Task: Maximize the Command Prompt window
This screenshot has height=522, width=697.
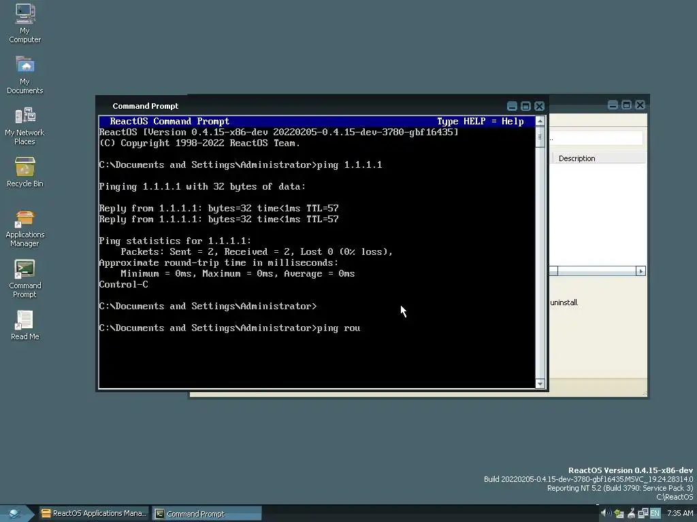Action: 526,106
